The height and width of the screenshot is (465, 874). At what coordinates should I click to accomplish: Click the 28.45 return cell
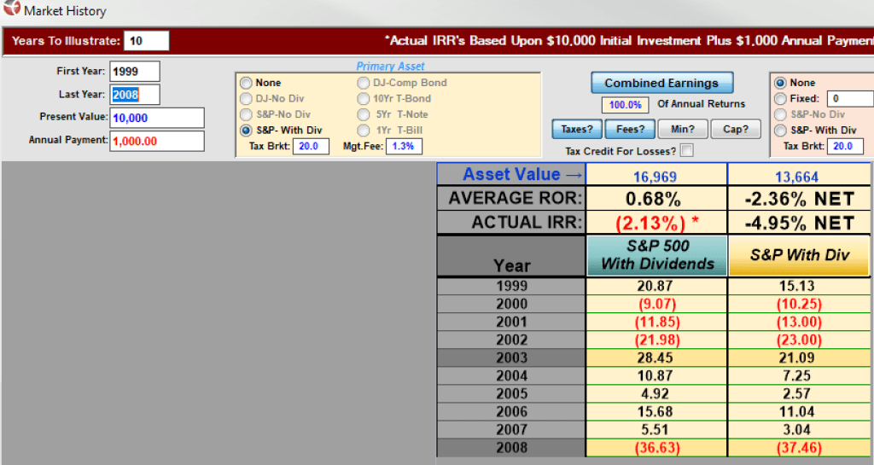point(656,357)
